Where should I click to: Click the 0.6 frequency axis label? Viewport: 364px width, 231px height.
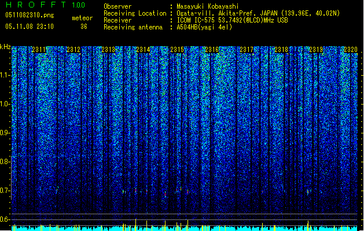(x=5, y=219)
